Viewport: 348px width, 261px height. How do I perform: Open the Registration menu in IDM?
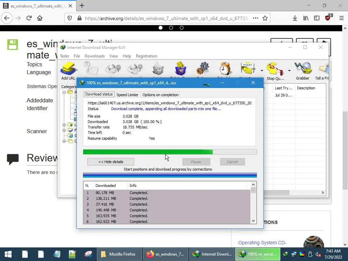pos(146,56)
